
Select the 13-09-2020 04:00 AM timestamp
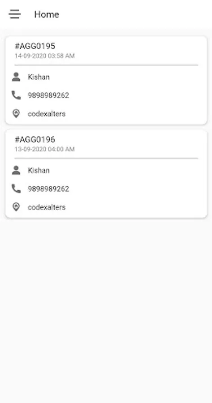[x=44, y=149]
